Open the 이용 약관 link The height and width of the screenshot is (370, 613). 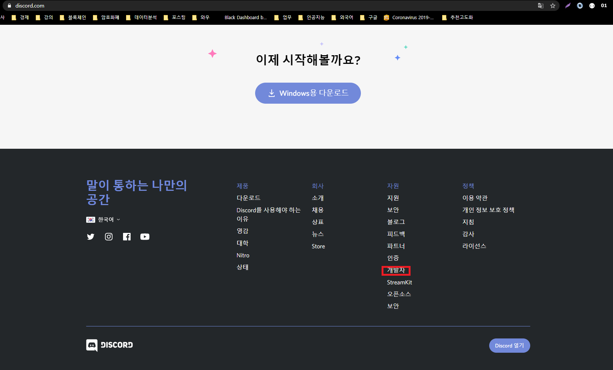coord(475,198)
